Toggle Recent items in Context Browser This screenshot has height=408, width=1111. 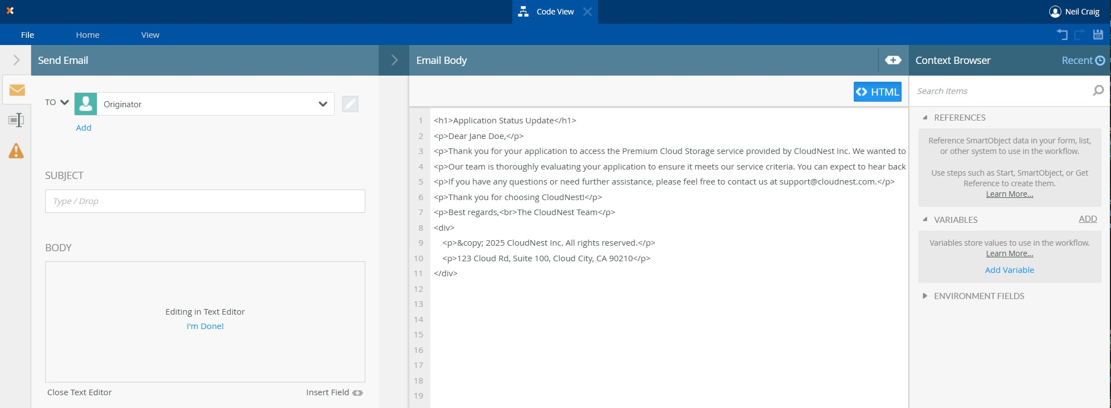(1083, 61)
